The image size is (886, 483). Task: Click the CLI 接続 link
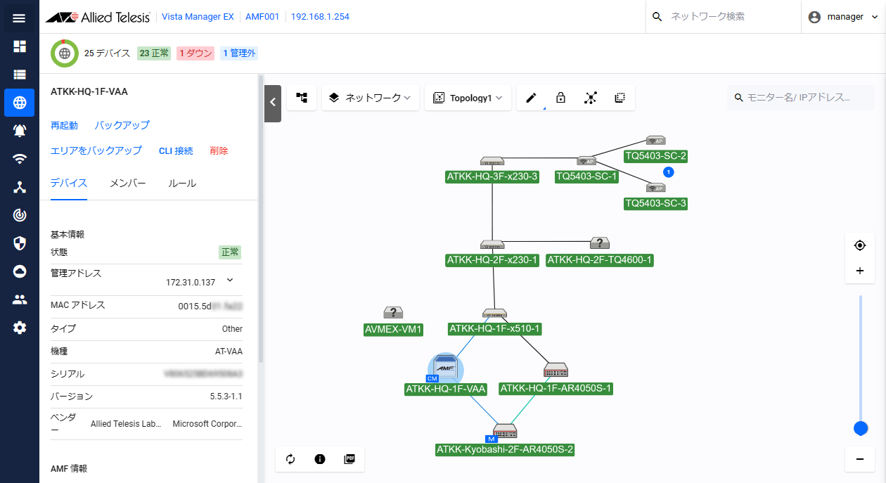[x=176, y=150]
